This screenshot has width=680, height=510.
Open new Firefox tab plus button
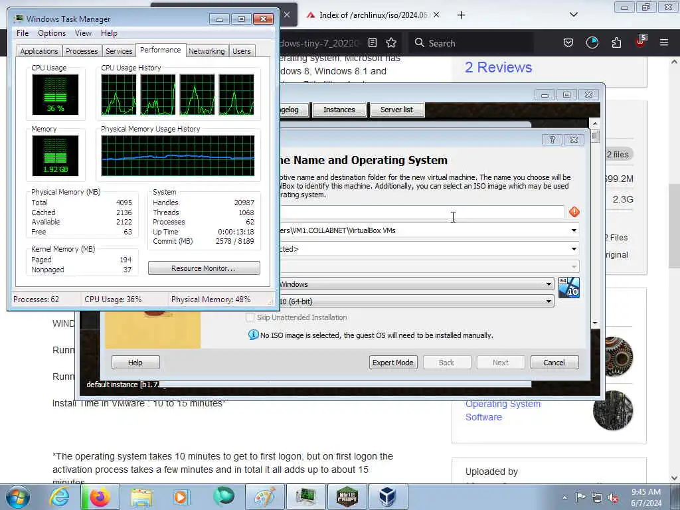tap(461, 15)
